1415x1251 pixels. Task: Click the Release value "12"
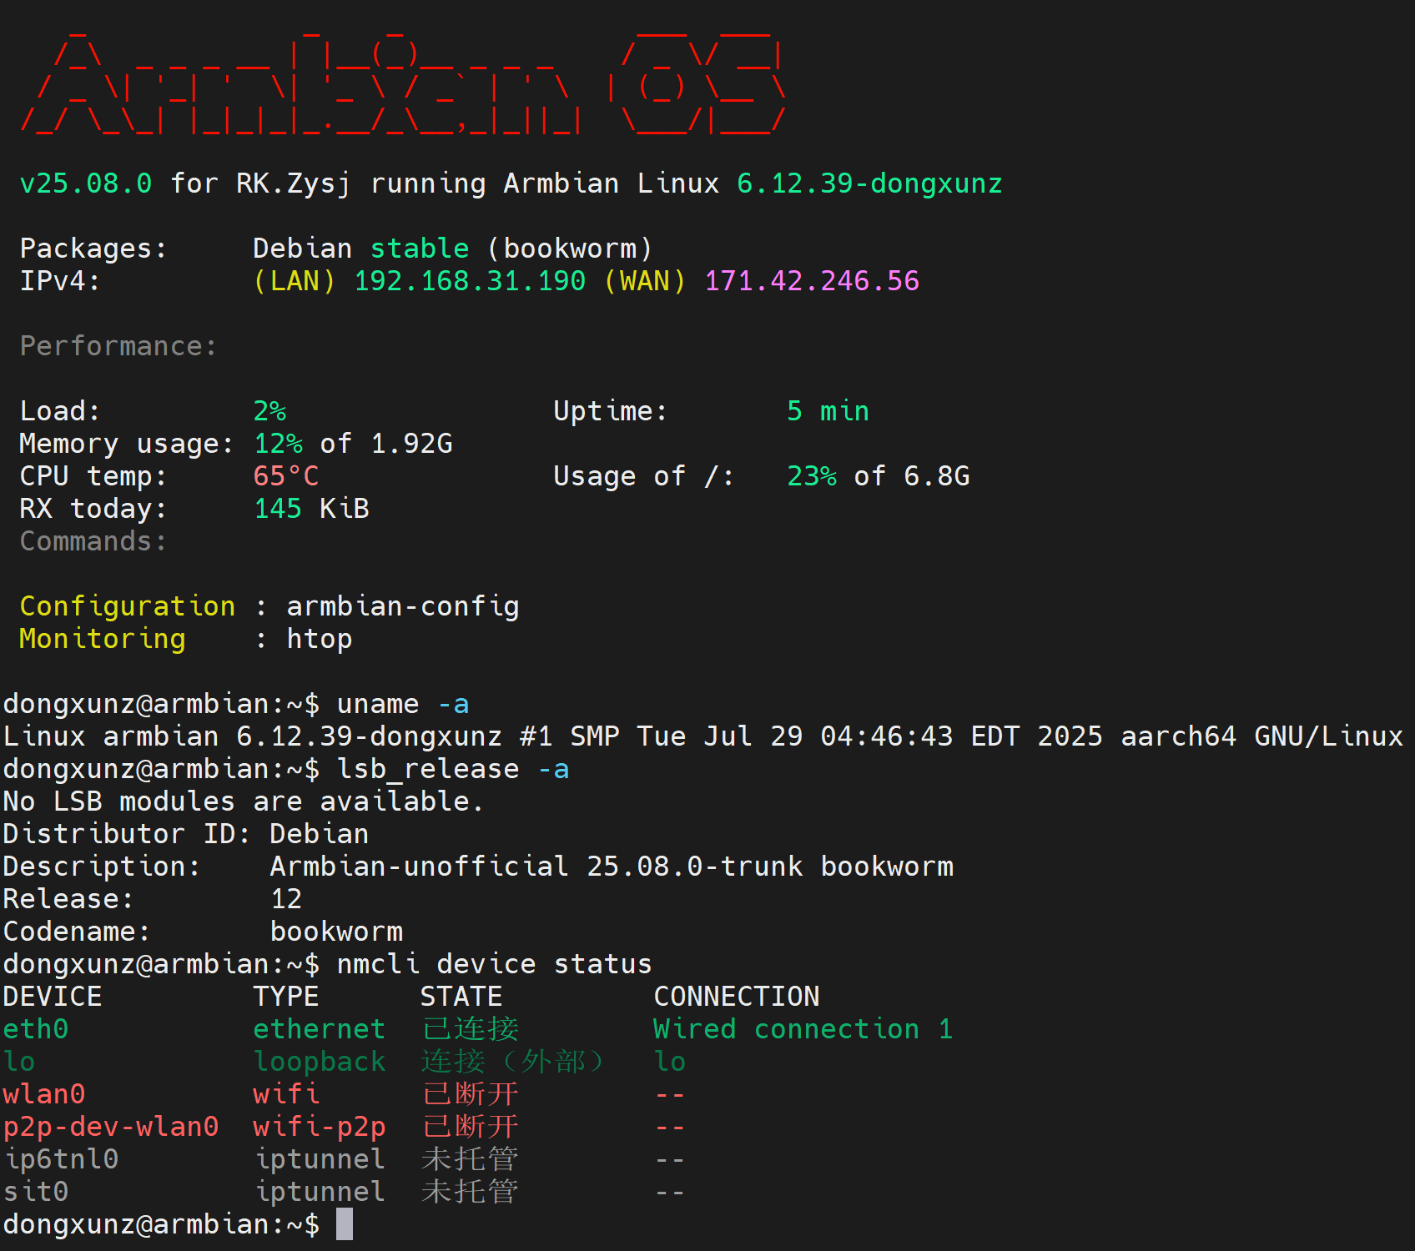point(286,899)
